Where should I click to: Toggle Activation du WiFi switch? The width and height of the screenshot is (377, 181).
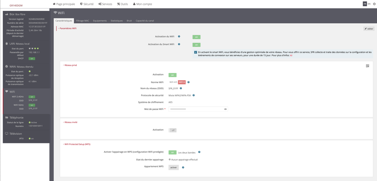[196, 37]
